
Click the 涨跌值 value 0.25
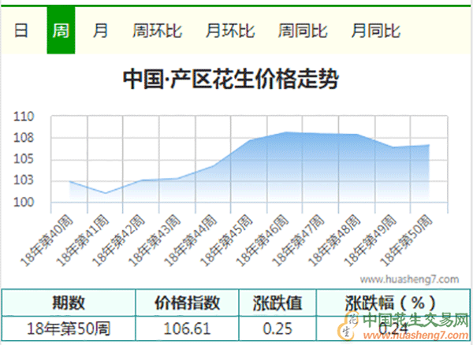point(279,327)
